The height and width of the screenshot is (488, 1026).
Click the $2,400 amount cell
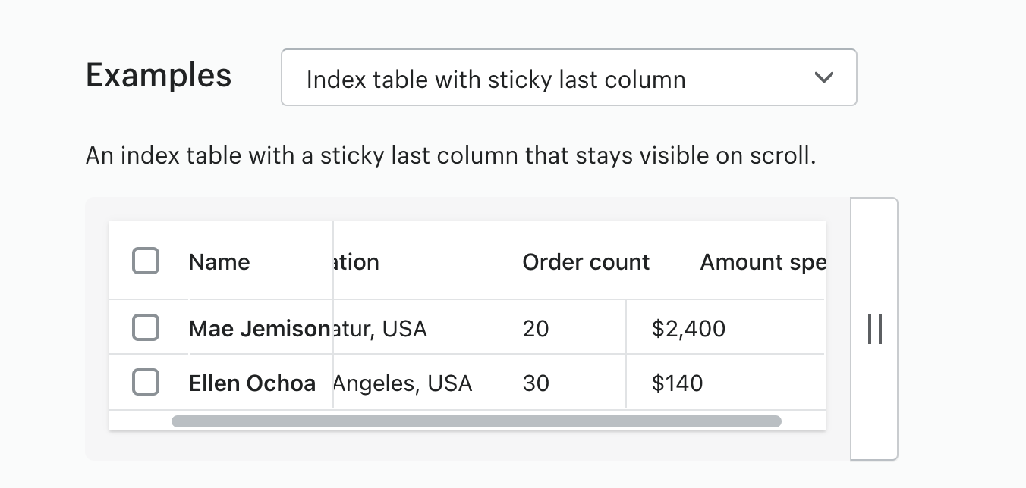pos(688,329)
